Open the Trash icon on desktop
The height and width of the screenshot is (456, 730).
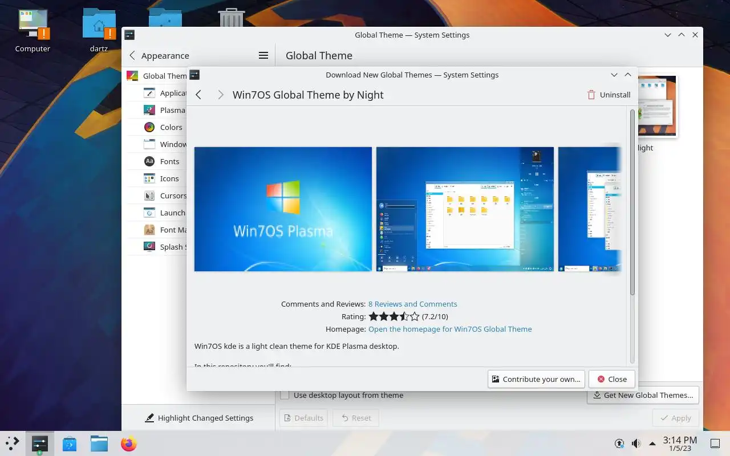(231, 17)
